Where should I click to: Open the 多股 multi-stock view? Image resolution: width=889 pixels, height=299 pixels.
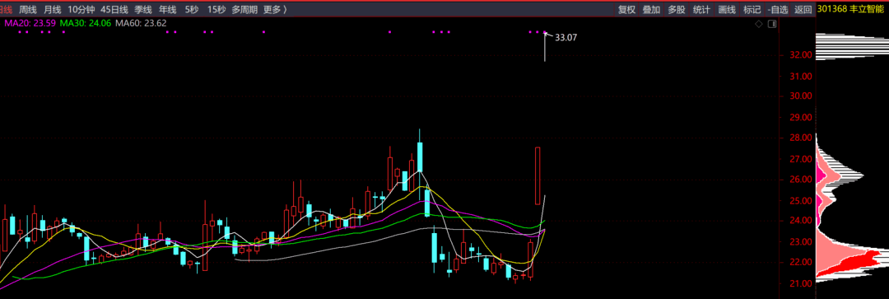677,10
